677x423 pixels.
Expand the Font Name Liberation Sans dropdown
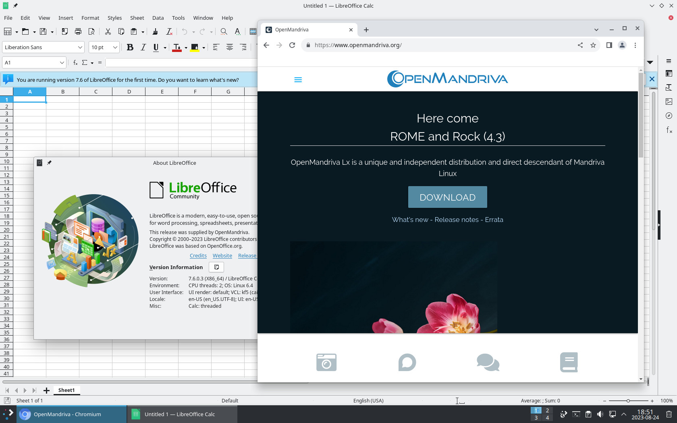[x=80, y=47]
